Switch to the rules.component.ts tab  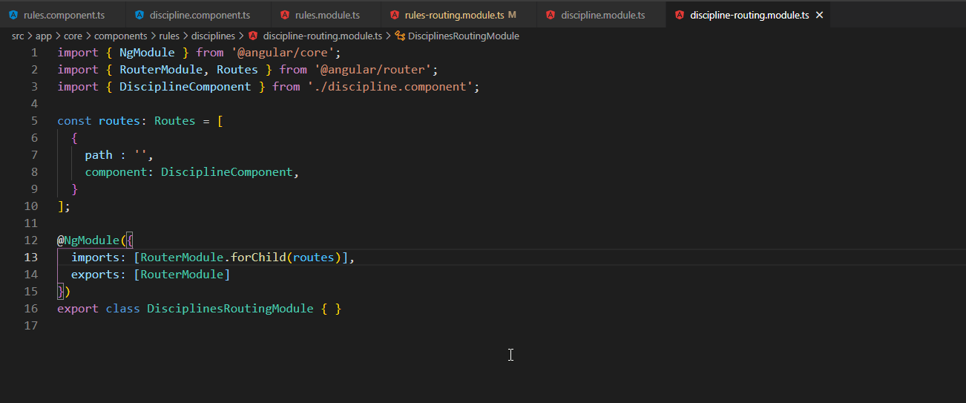tap(63, 15)
